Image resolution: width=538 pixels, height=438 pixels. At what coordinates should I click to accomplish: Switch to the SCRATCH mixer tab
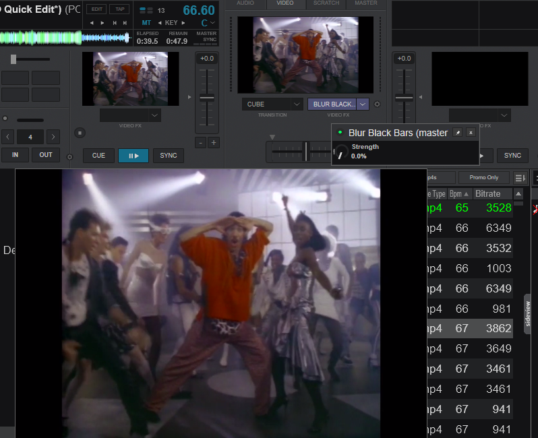tap(326, 3)
